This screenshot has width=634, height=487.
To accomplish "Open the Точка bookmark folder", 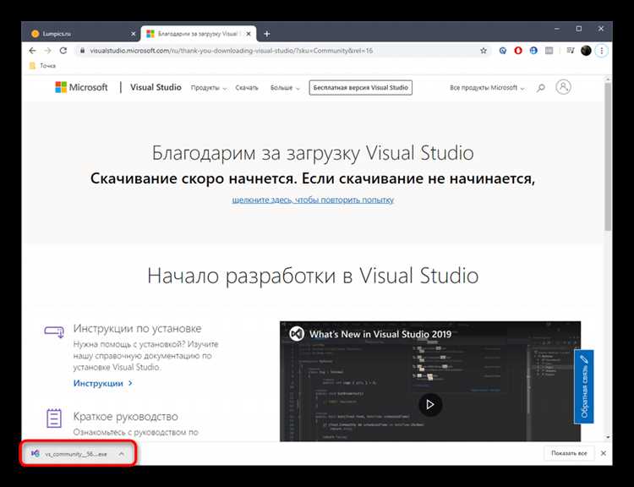I will click(x=42, y=66).
